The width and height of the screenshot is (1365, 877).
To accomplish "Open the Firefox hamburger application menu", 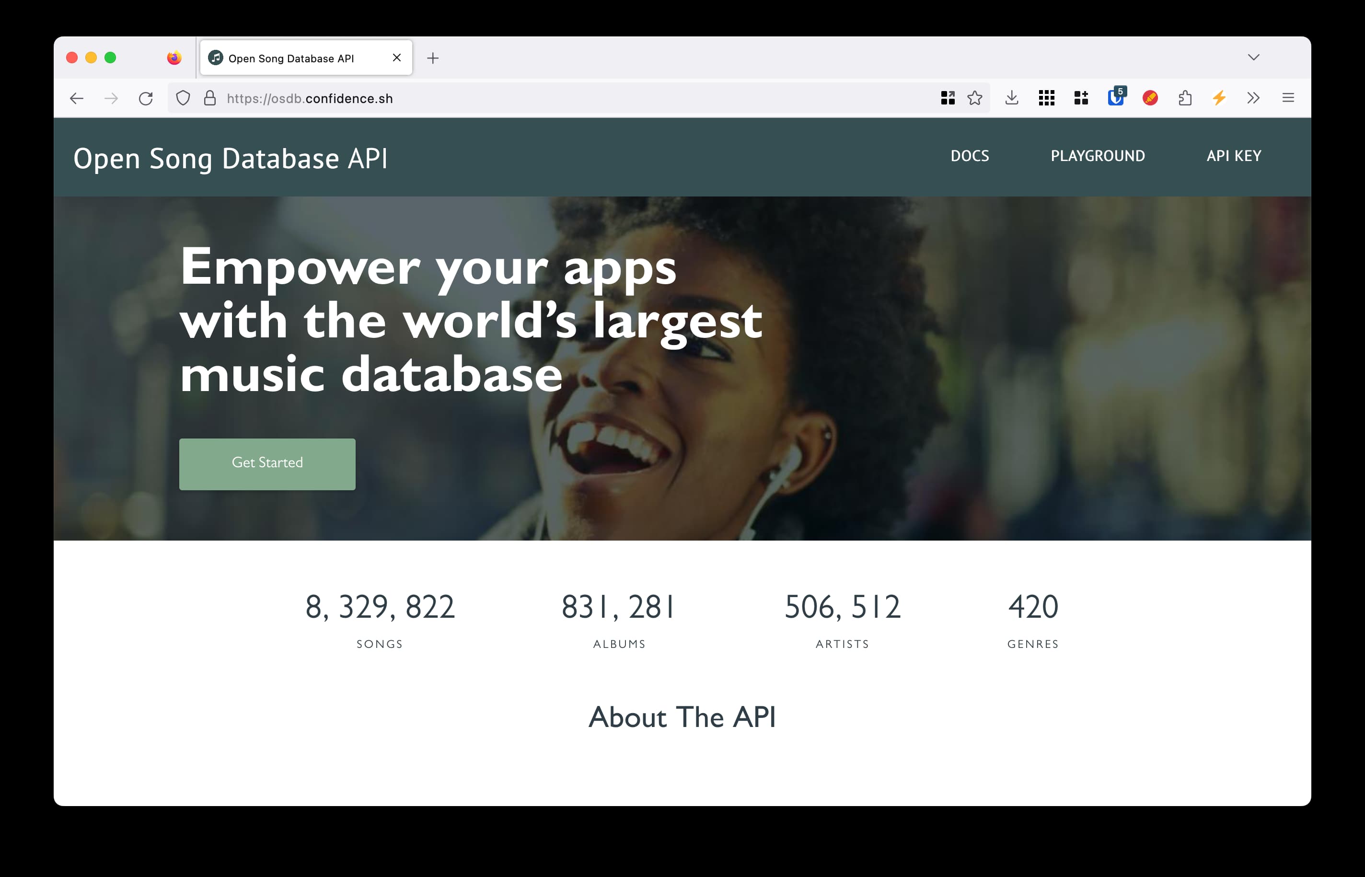I will point(1288,98).
